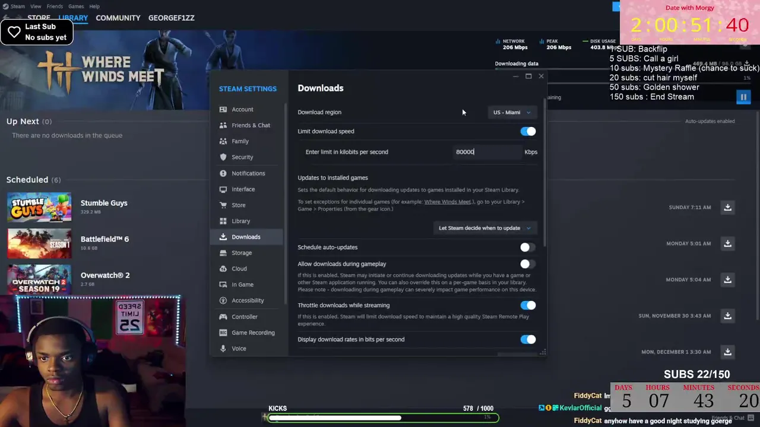Maximize the Steam Settings window
Image resolution: width=760 pixels, height=427 pixels.
coord(528,77)
